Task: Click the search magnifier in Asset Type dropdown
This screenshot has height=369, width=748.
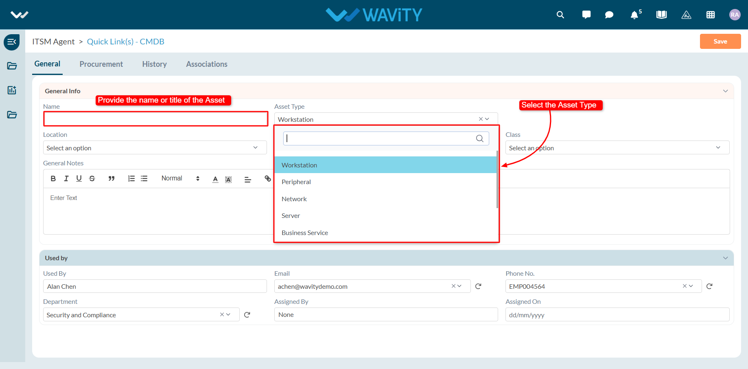Action: [480, 138]
